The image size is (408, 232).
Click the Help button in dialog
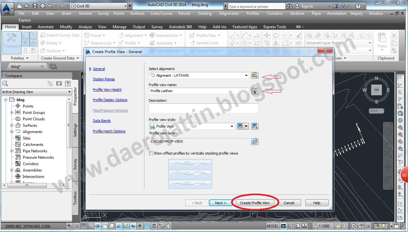tap(317, 203)
